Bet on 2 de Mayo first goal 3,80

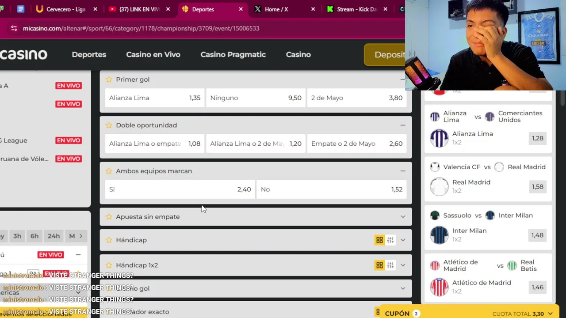click(x=357, y=98)
